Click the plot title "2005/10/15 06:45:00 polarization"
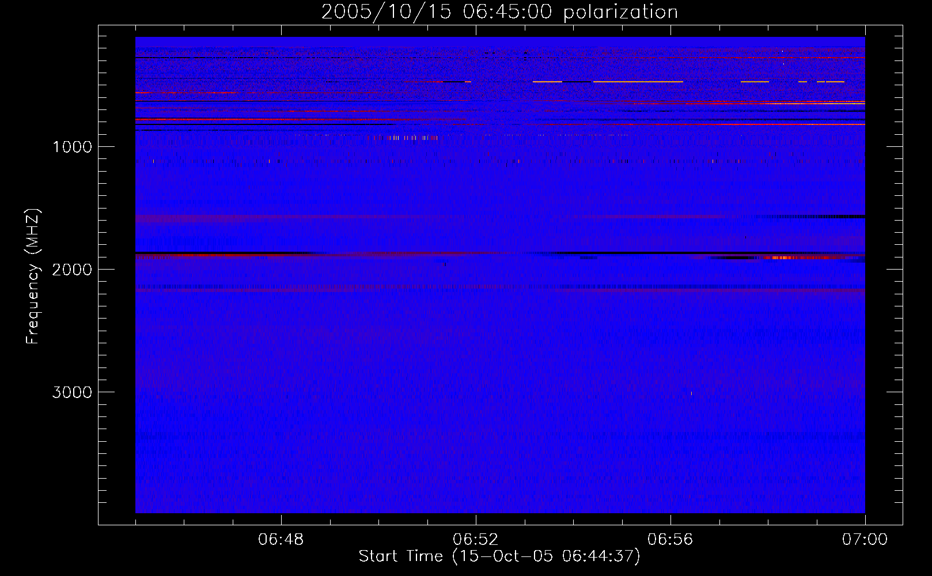The width and height of the screenshot is (932, 576). (499, 12)
